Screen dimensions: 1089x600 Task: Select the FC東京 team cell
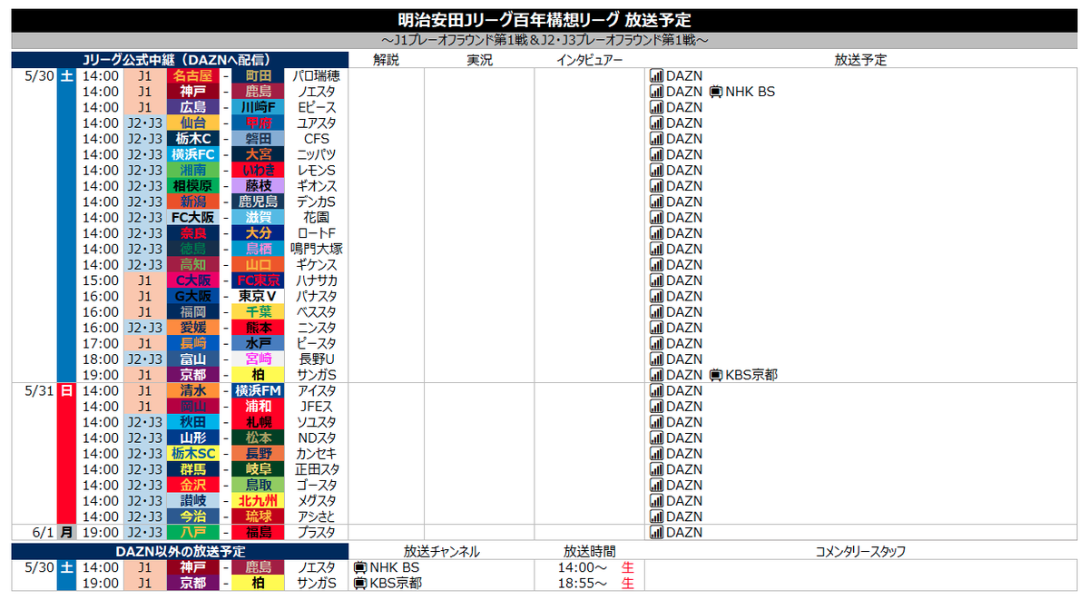(x=258, y=280)
